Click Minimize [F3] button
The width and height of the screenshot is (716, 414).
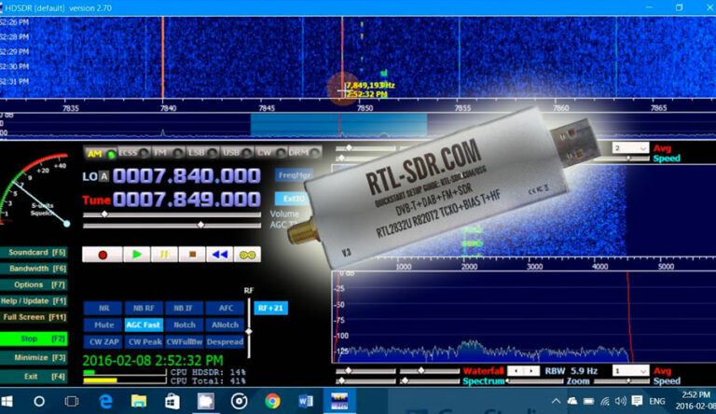coord(34,357)
